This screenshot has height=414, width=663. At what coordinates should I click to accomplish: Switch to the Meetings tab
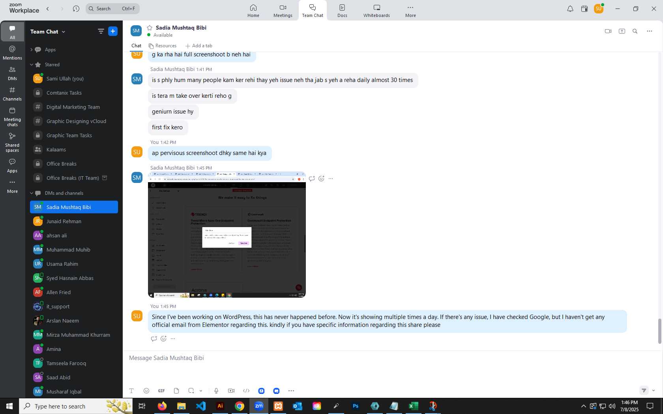(x=283, y=11)
